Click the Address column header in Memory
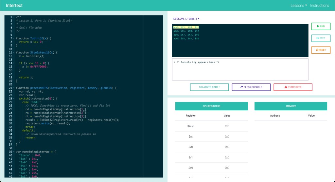 [275, 116]
